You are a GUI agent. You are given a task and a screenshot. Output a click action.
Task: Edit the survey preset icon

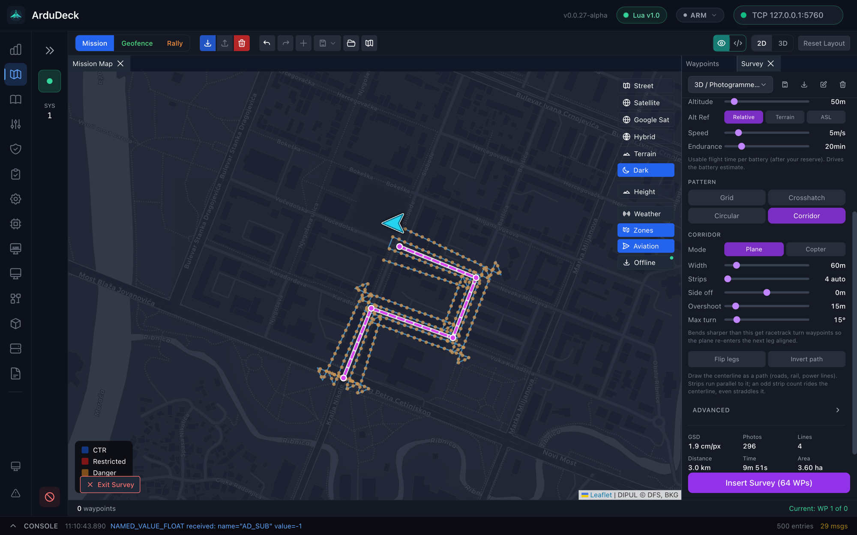pyautogui.click(x=824, y=85)
